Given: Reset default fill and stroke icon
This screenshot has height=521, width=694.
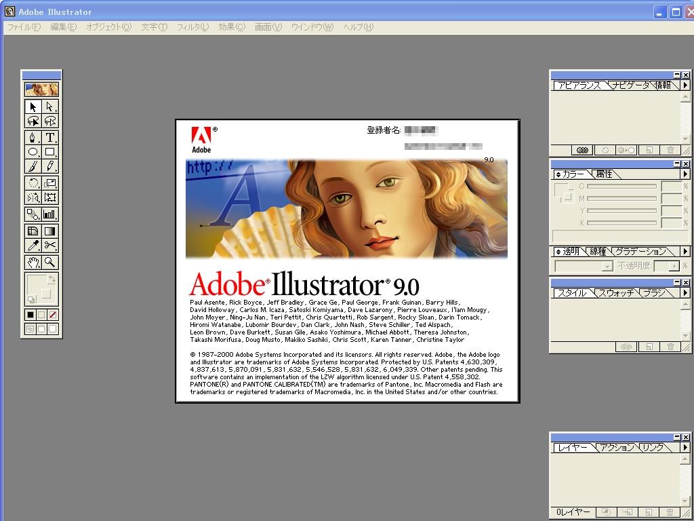Looking at the screenshot, I should 31,299.
